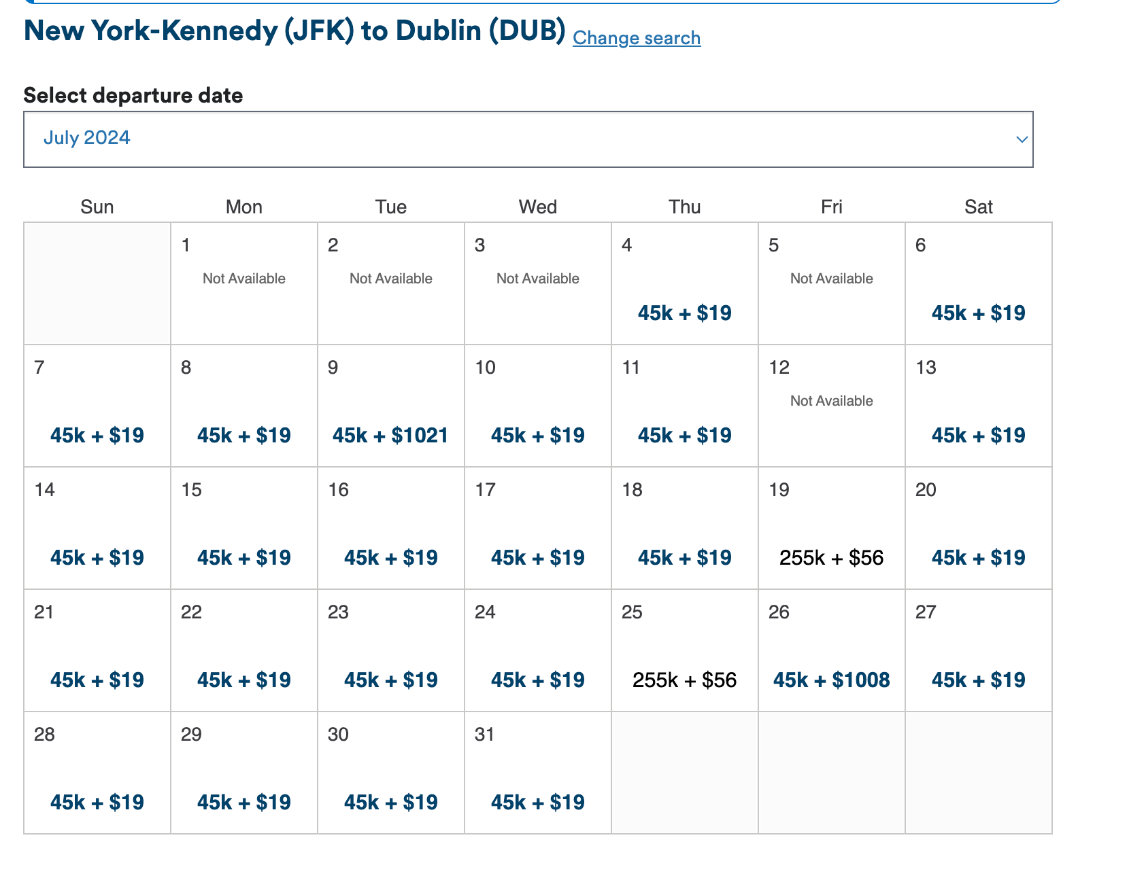Select July 31 award fare
The width and height of the screenshot is (1129, 878).
click(x=537, y=801)
